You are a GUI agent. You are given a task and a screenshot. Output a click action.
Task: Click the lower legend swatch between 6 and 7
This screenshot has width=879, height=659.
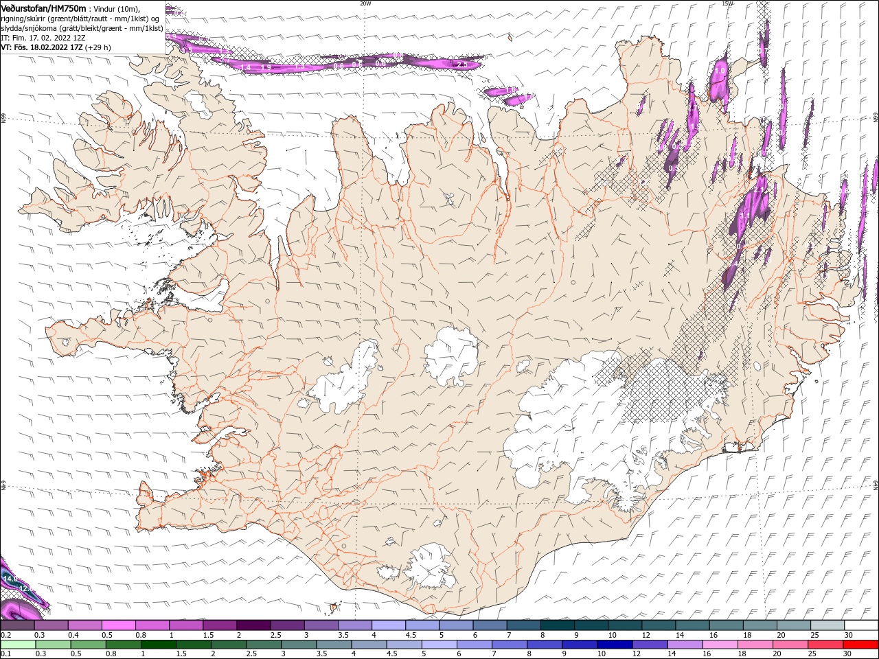click(474, 645)
